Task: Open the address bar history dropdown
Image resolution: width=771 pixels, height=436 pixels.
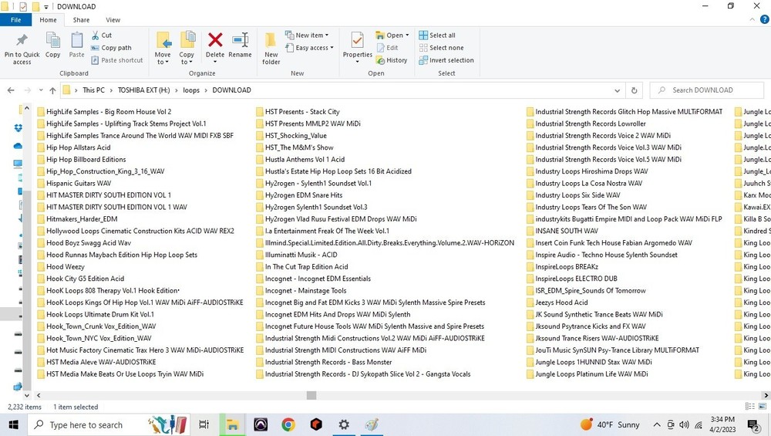Action: pos(617,90)
